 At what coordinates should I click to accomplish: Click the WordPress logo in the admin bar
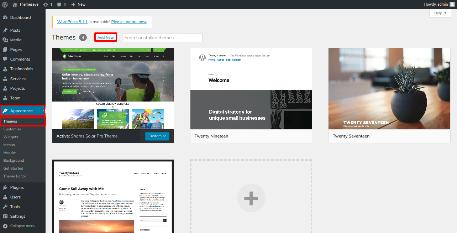[5, 4]
